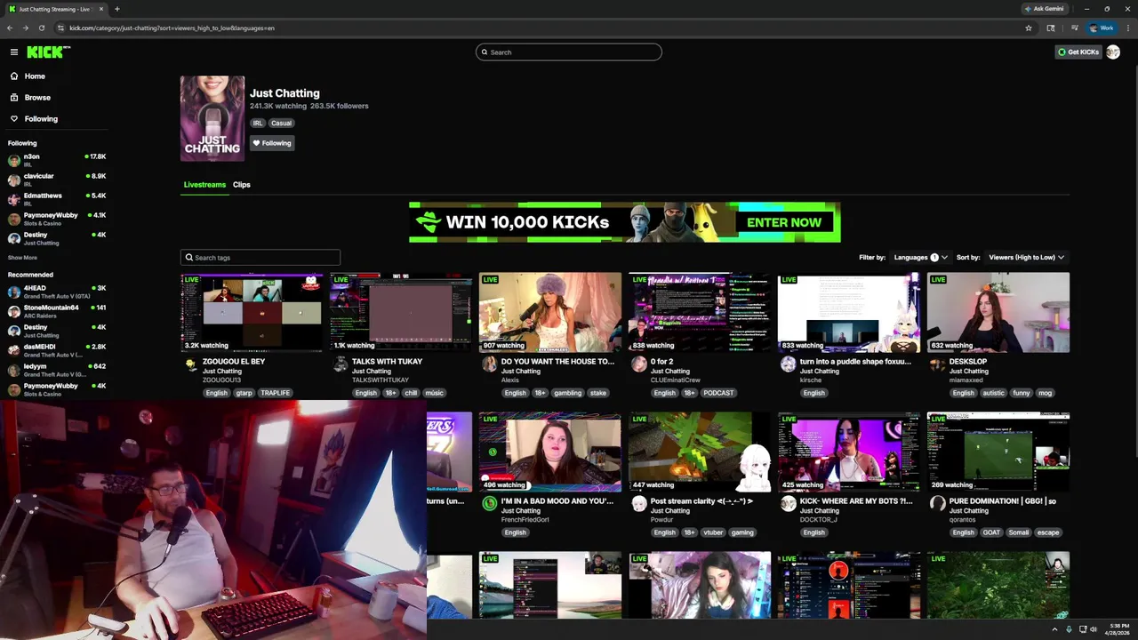The height and width of the screenshot is (640, 1138).
Task: Select the autistic tag under DESKSLOP
Action: click(x=993, y=393)
